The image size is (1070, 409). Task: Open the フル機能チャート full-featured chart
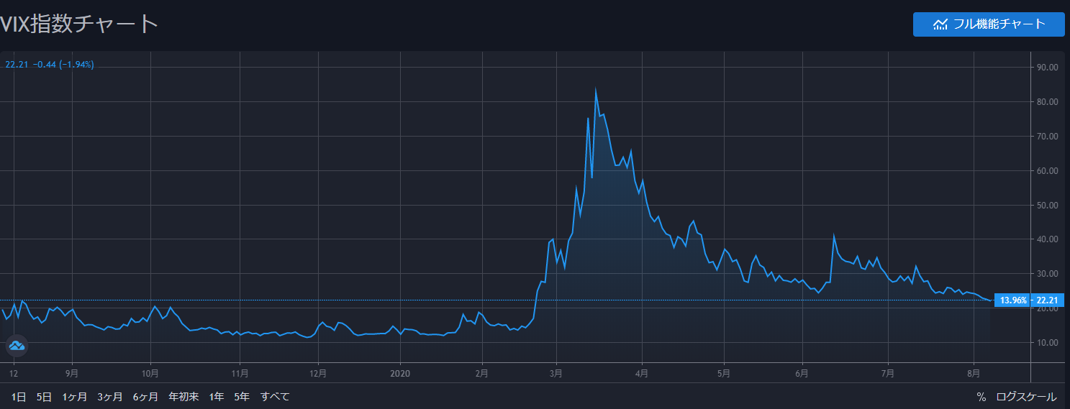pos(988,24)
